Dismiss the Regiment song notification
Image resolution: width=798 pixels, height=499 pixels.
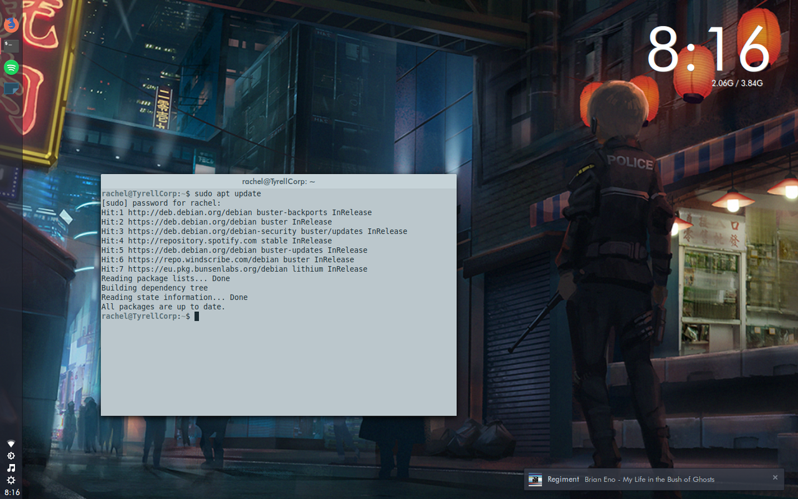pos(775,478)
